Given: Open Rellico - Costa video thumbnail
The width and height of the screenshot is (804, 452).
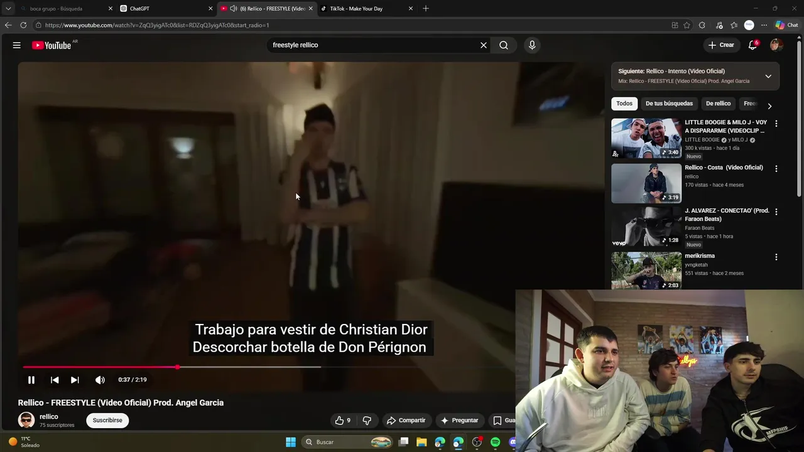Looking at the screenshot, I should tap(646, 183).
